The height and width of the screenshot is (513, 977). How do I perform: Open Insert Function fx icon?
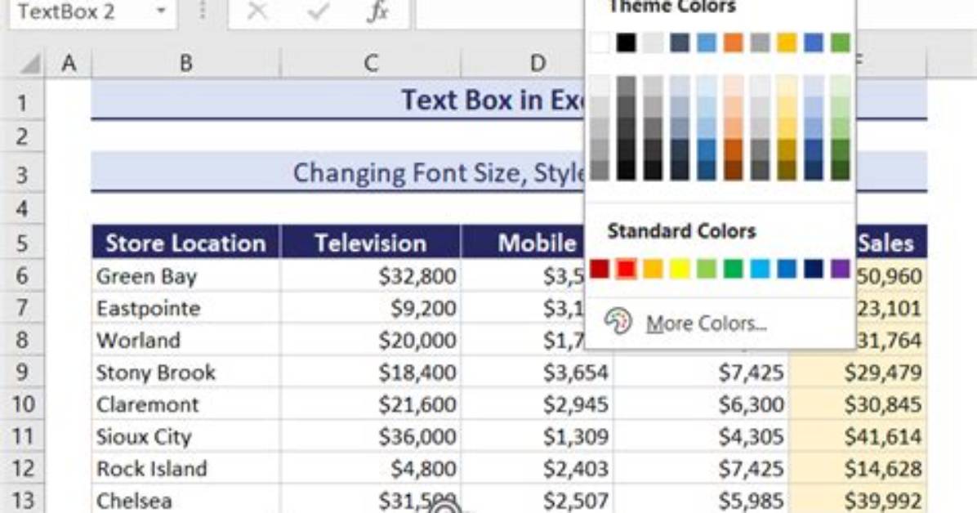point(377,11)
